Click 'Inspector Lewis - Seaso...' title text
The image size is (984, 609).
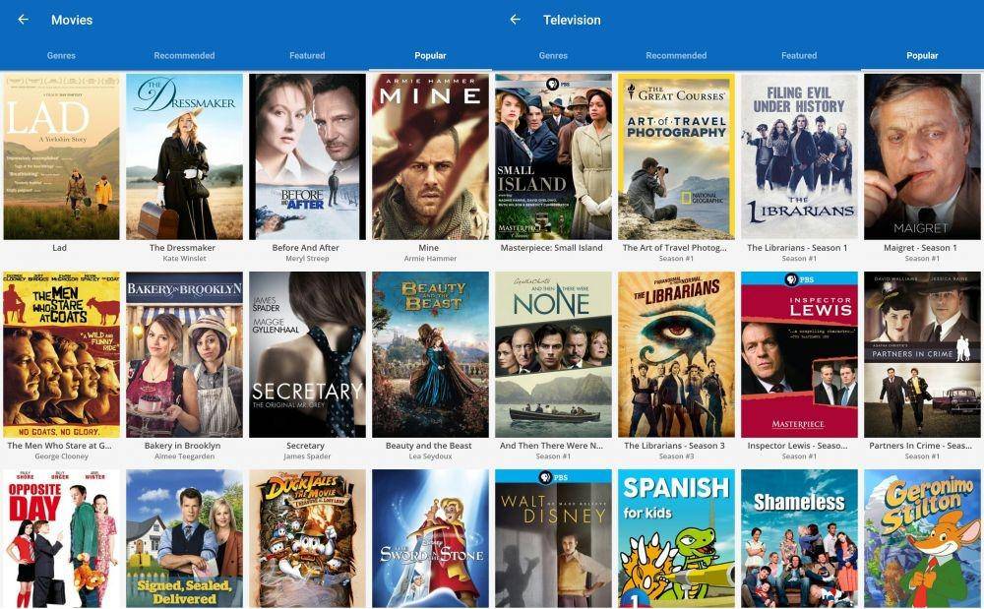(798, 446)
